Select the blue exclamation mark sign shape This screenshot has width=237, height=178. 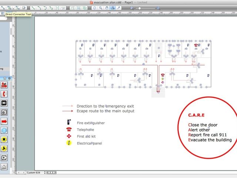[4, 131]
